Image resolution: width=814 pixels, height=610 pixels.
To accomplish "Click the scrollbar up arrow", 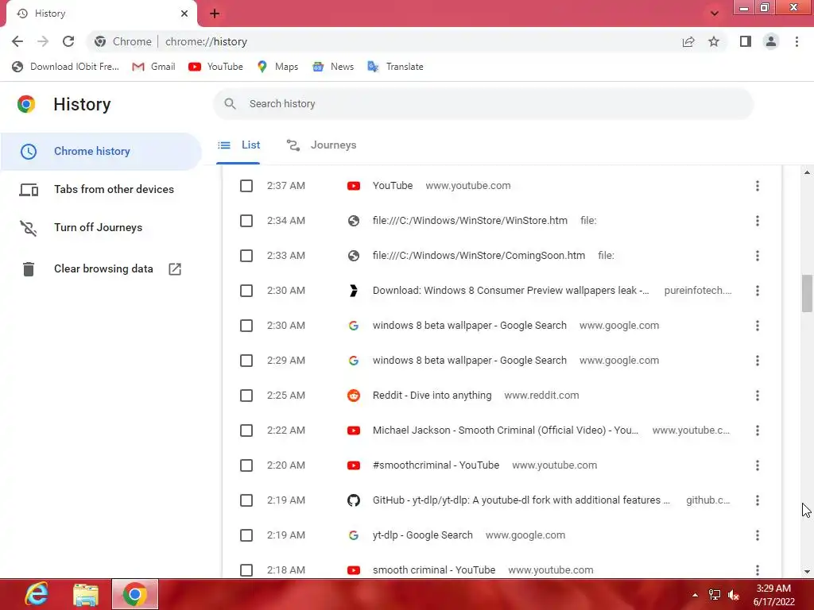I will pyautogui.click(x=807, y=172).
